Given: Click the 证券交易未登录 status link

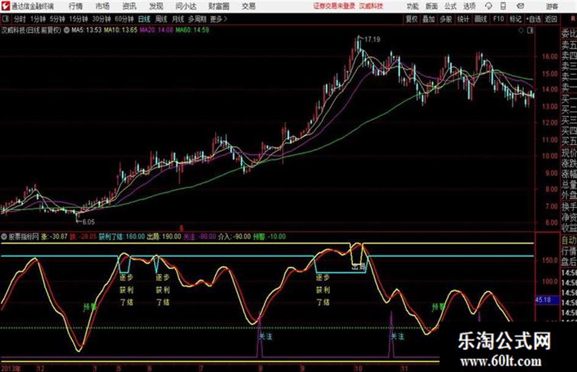Looking at the screenshot, I should [334, 6].
